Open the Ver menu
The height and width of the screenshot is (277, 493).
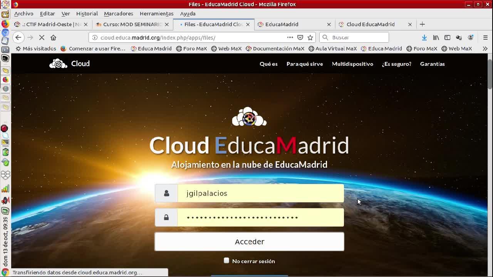[x=66, y=13]
